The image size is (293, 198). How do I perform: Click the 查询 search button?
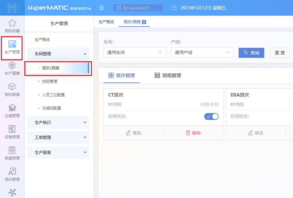(251, 53)
